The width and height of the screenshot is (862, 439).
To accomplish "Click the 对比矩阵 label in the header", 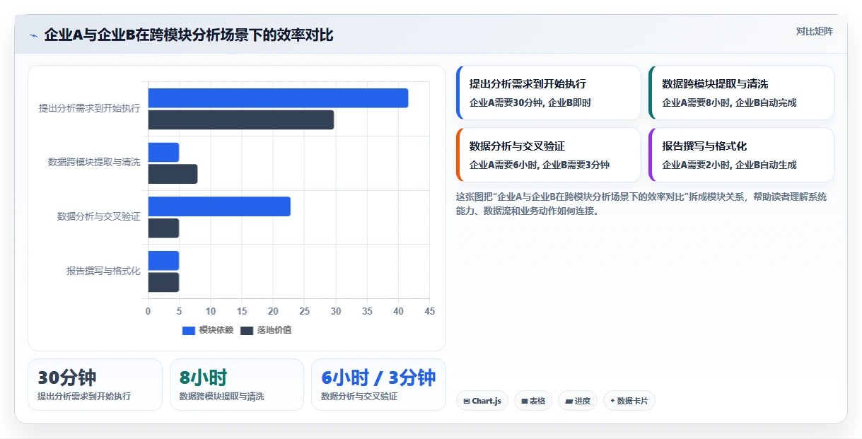I will [815, 31].
